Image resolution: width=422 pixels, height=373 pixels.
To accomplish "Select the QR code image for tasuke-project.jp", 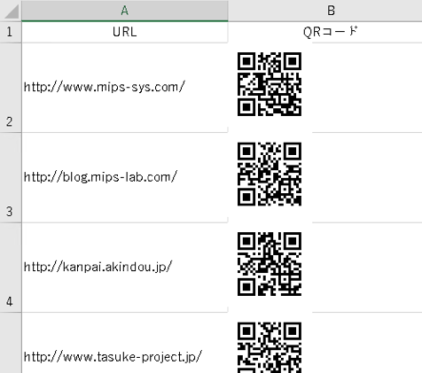I will point(270,347).
